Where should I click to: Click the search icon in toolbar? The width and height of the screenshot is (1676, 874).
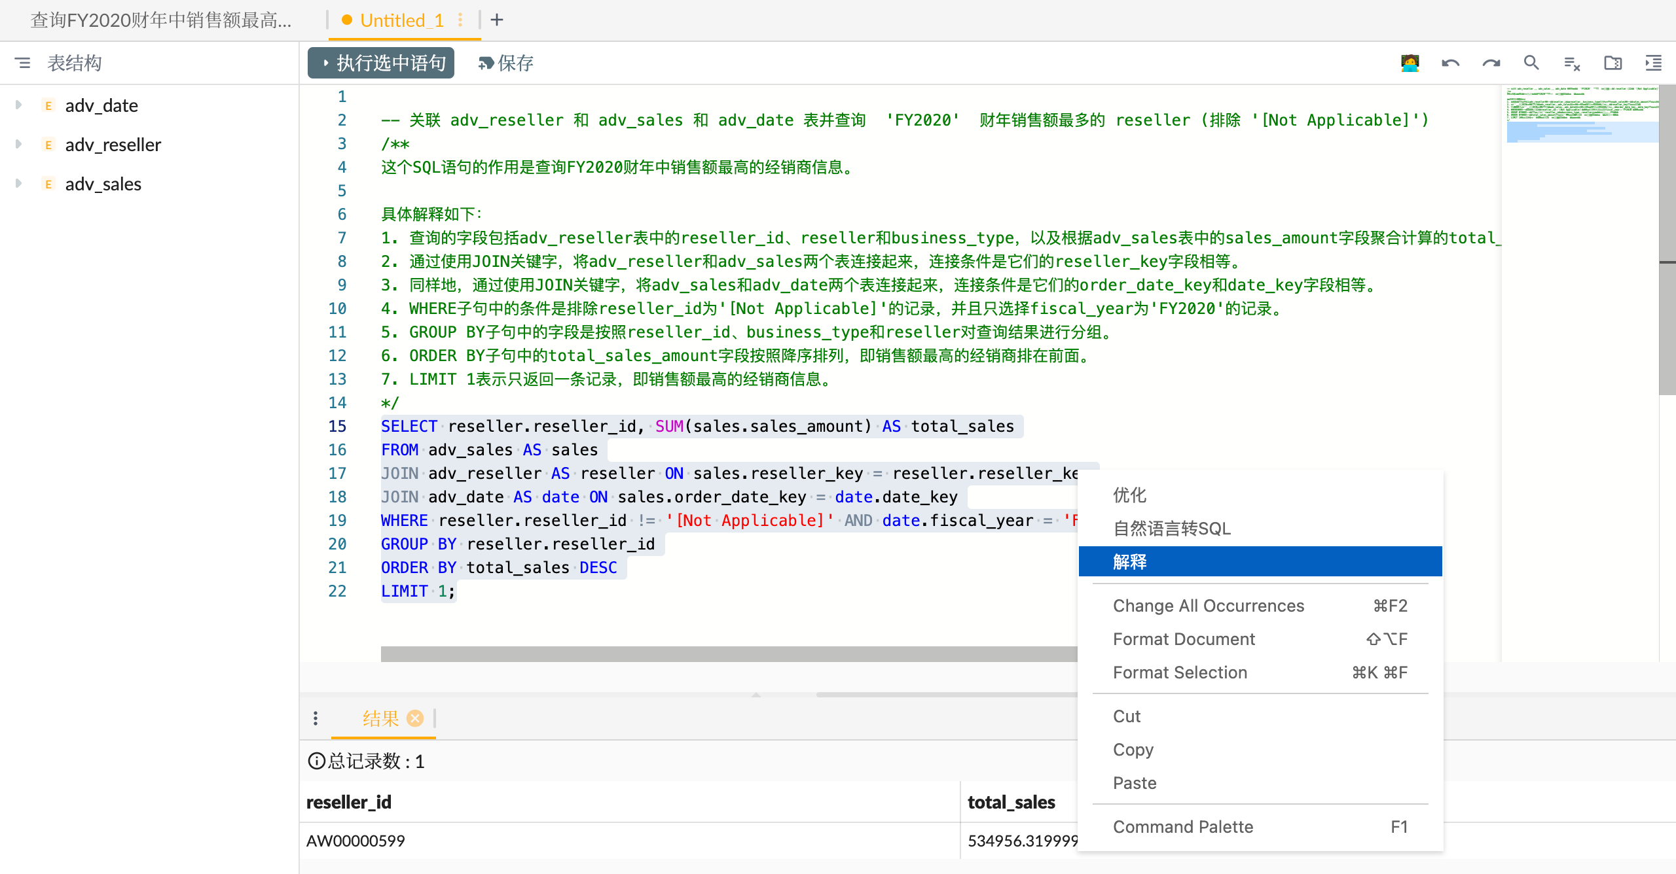click(1531, 62)
